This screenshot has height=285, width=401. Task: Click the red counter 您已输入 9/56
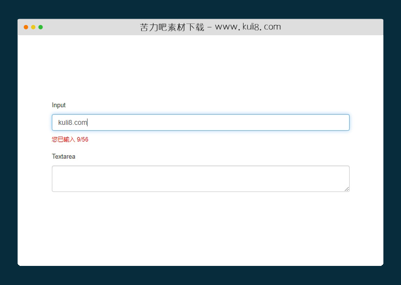coord(70,140)
